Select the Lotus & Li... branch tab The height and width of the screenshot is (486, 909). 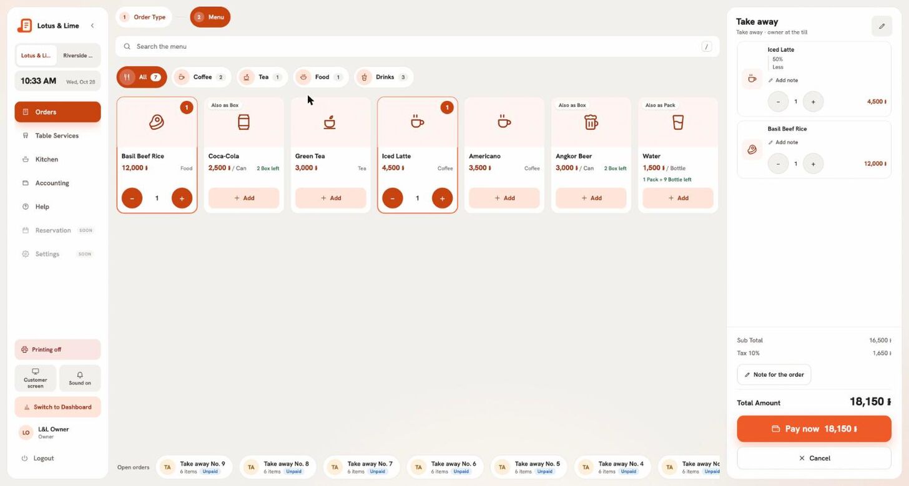click(x=36, y=56)
